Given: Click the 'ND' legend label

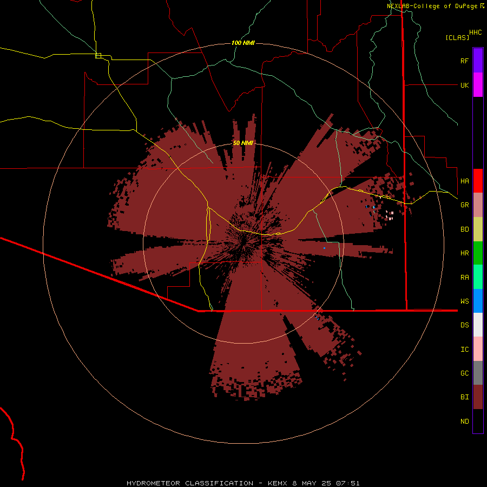Looking at the screenshot, I should [x=465, y=422].
